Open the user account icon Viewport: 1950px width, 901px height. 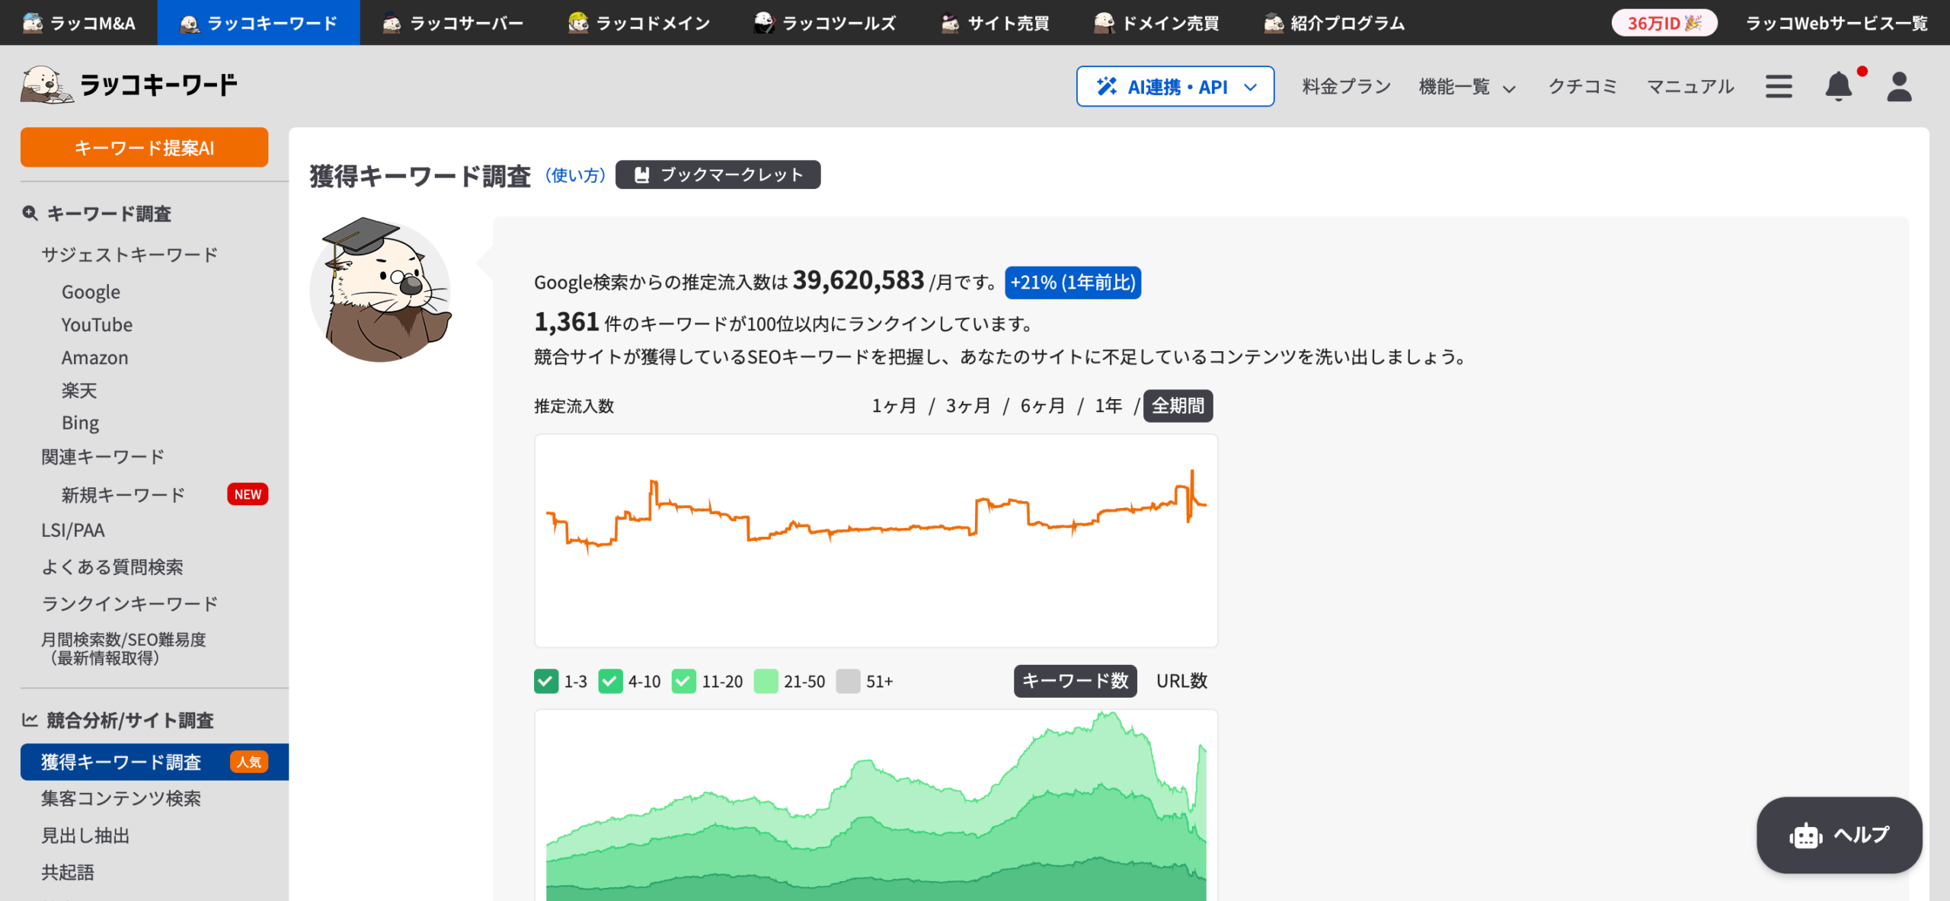click(1899, 86)
